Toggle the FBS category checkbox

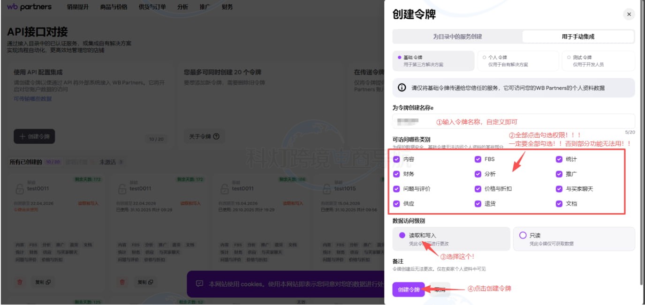click(x=478, y=159)
